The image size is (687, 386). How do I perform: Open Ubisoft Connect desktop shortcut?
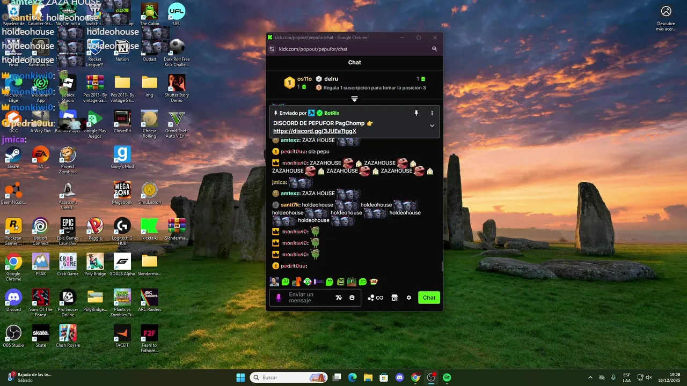coord(40,232)
